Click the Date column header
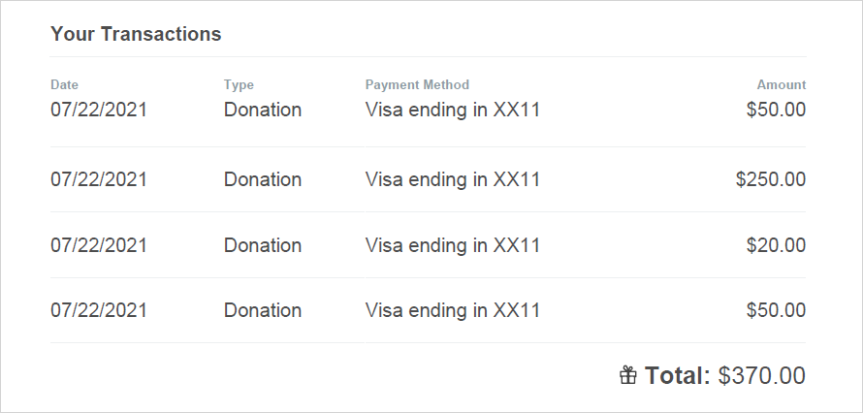The image size is (863, 413). tap(64, 84)
